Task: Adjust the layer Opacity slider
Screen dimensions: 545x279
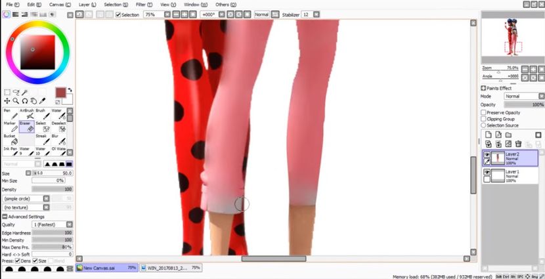Action: click(524, 104)
